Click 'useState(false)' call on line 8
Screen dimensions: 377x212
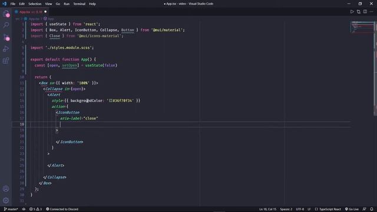tap(101, 65)
